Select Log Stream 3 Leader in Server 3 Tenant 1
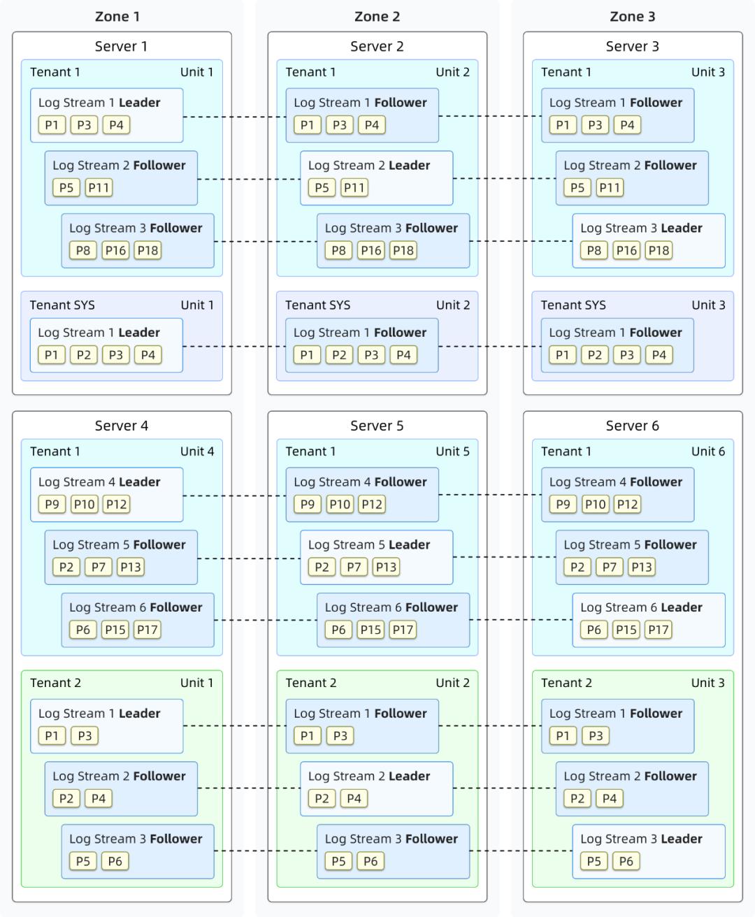 (x=649, y=241)
